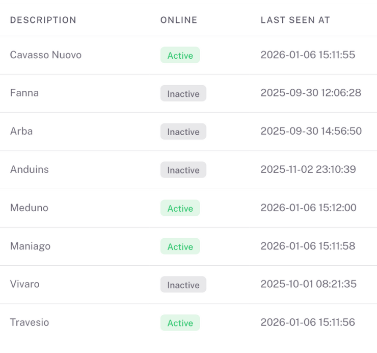Click the Active badge for Cavasso Nuovo
Image resolution: width=377 pixels, height=353 pixels.
(x=180, y=55)
